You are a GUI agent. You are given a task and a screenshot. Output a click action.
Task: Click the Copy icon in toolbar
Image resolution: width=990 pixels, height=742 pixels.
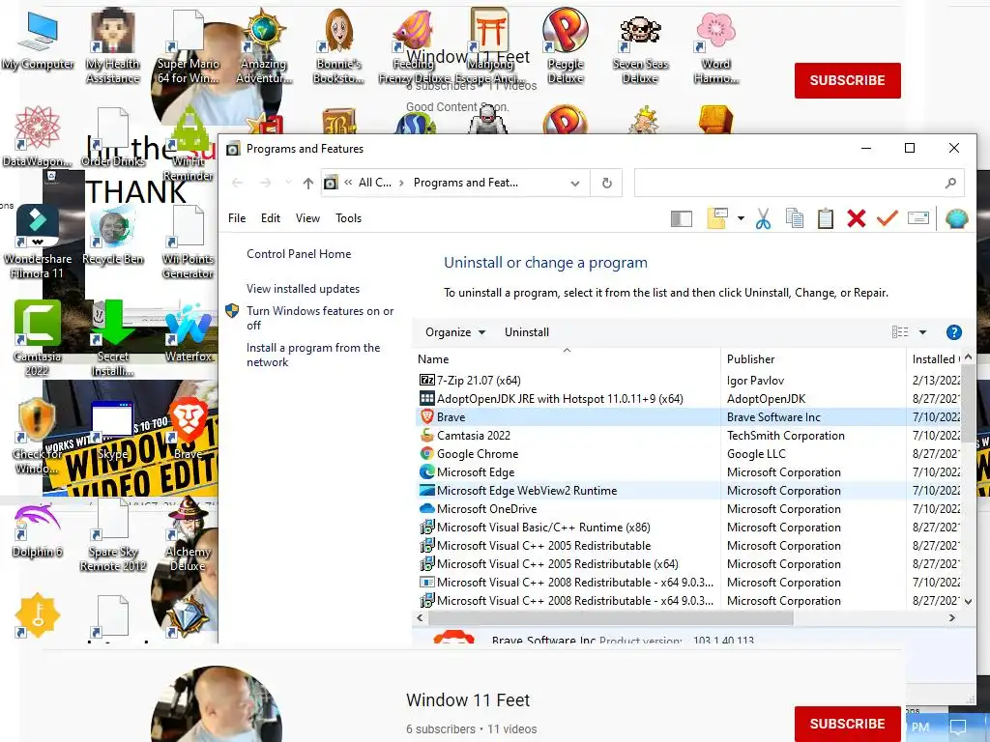[795, 219]
